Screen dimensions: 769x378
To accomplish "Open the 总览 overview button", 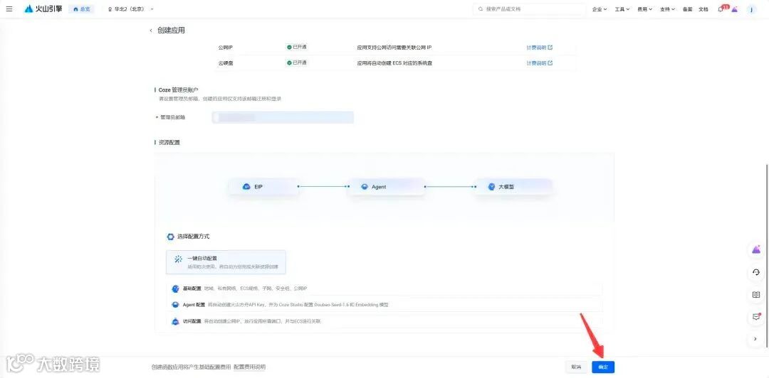I will click(x=81, y=9).
